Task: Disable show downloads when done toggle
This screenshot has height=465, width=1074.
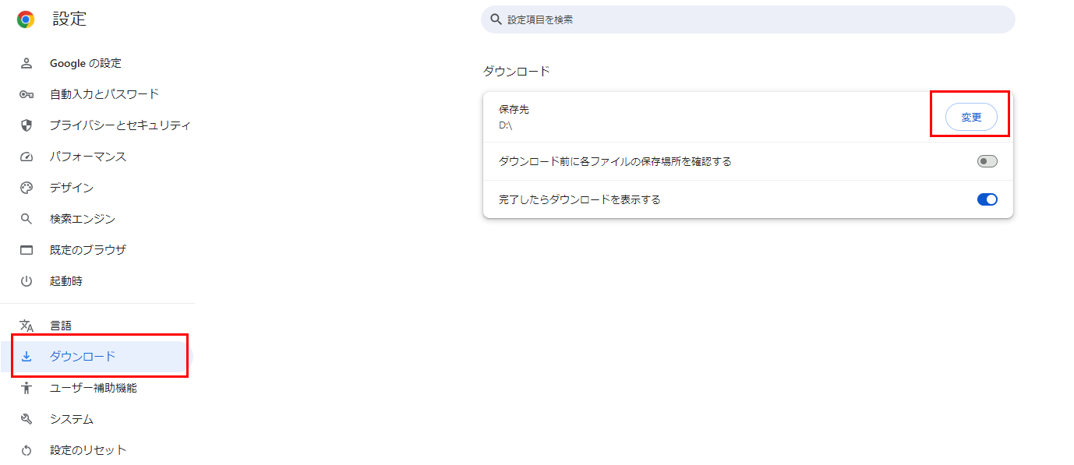Action: pos(987,199)
